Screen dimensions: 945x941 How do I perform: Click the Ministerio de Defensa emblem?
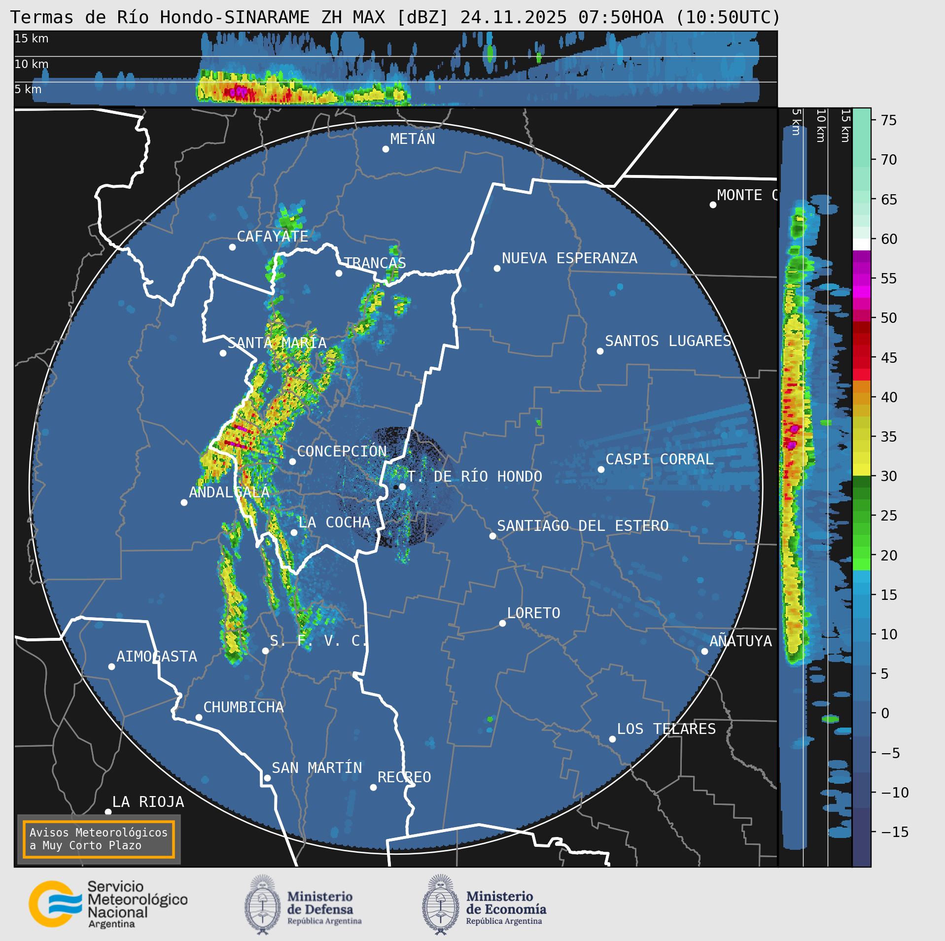(263, 905)
